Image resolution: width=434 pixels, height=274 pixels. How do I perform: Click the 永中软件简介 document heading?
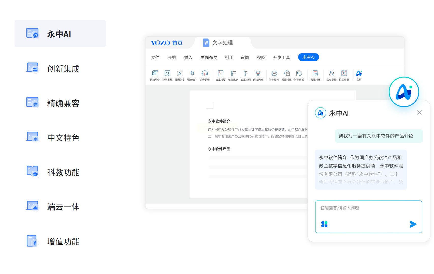(219, 121)
